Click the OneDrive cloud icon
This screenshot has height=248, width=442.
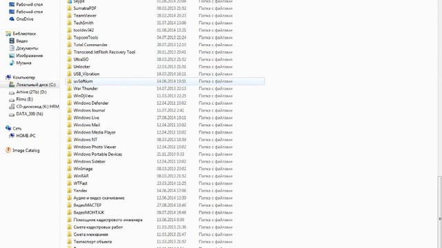12,19
